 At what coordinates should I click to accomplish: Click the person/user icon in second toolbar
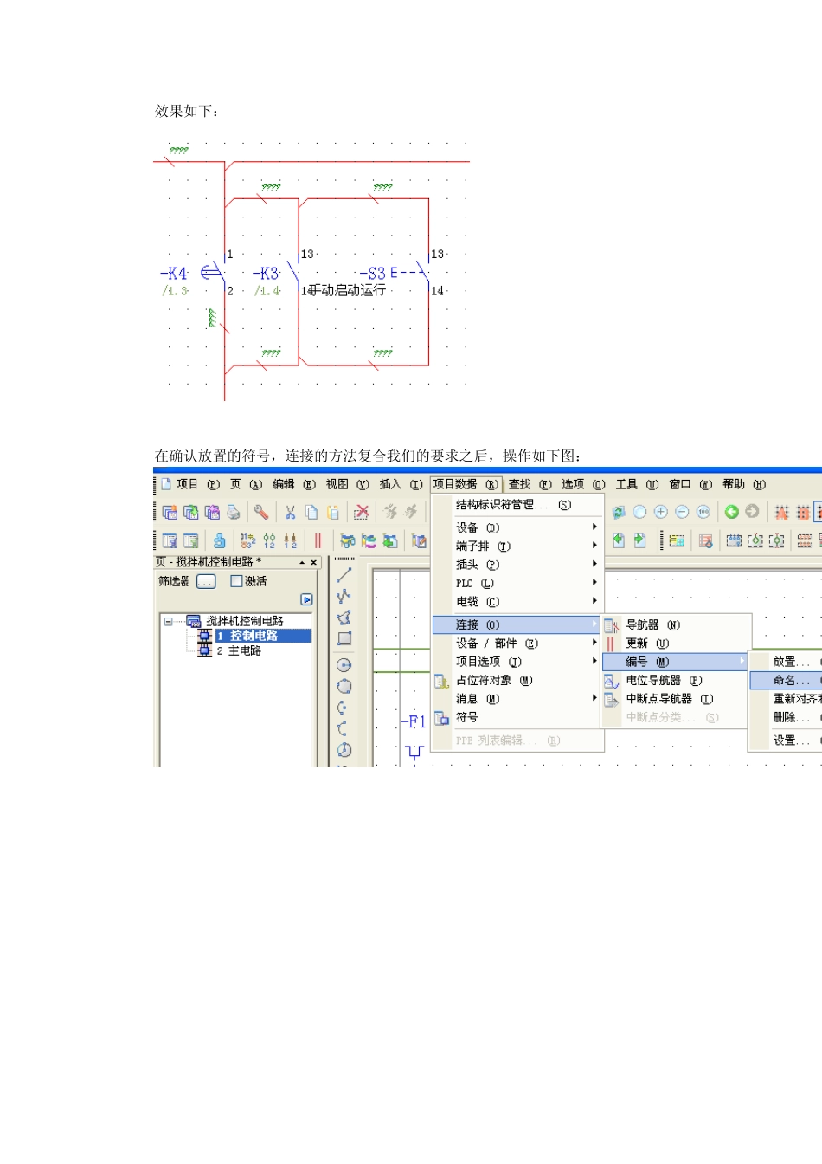click(x=220, y=540)
